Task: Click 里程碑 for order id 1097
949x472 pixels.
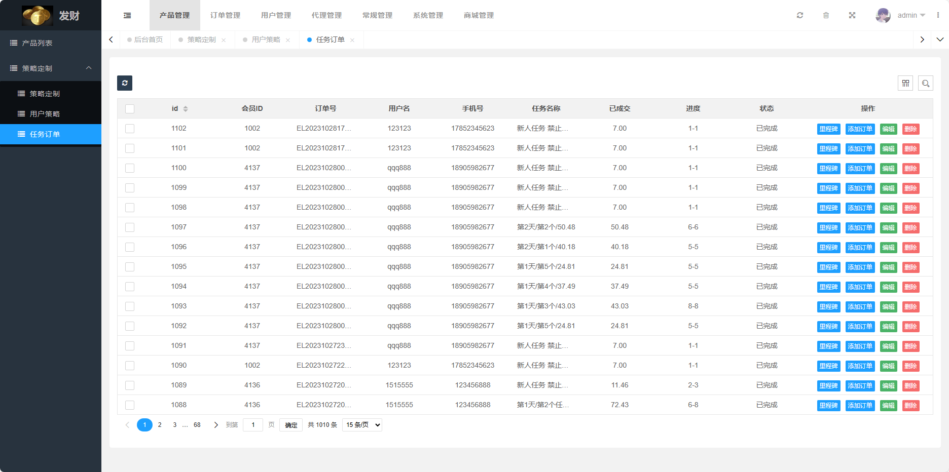Action: coord(829,228)
